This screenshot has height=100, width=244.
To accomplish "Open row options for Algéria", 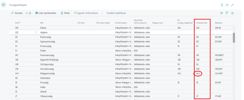I will coord(36,32).
